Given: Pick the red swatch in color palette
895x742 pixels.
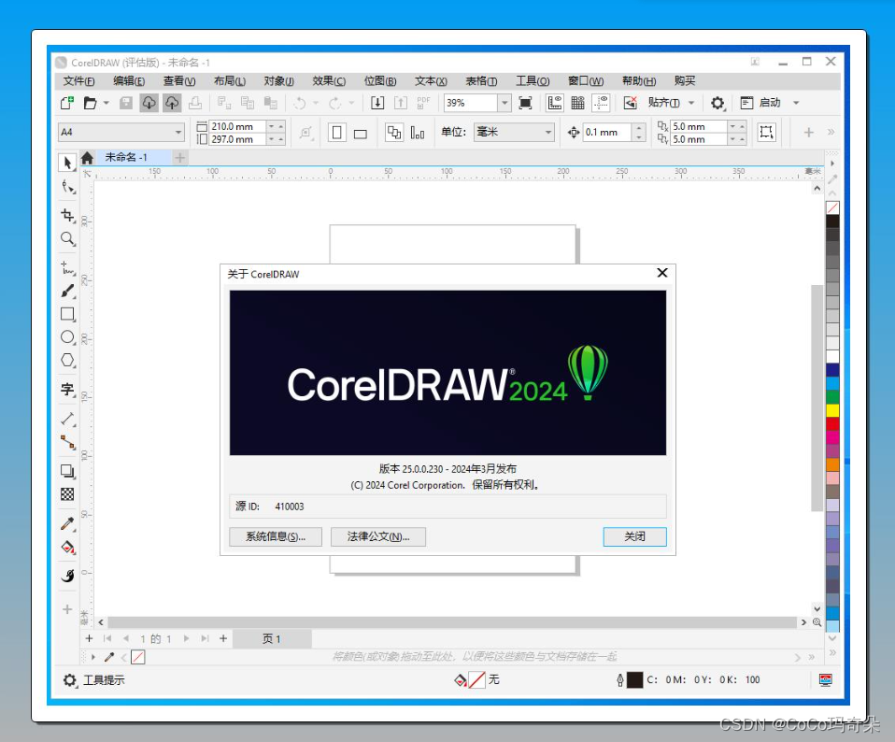Looking at the screenshot, I should (832, 423).
